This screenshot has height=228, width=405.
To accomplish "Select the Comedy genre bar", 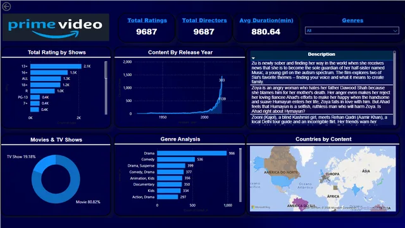I will [176, 160].
